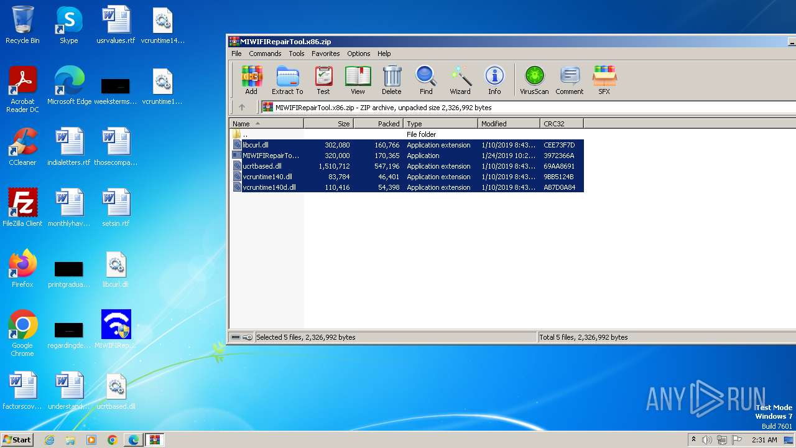Open Chrome from the taskbar
Image resolution: width=796 pixels, height=448 pixels.
pos(113,440)
